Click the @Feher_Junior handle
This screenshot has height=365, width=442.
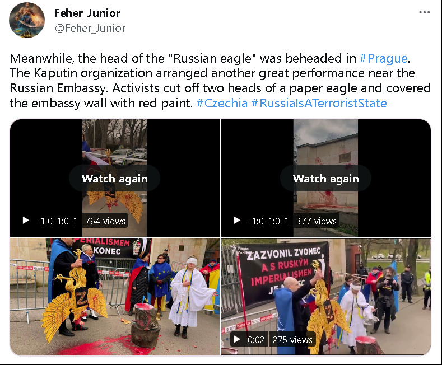[x=90, y=28]
